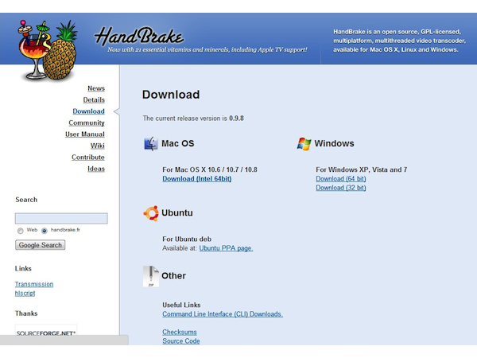Go to the Download navigation link

[88, 111]
